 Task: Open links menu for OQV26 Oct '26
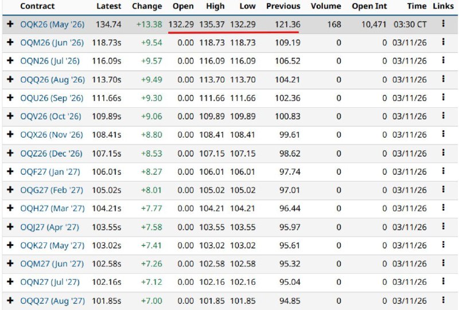click(443, 116)
